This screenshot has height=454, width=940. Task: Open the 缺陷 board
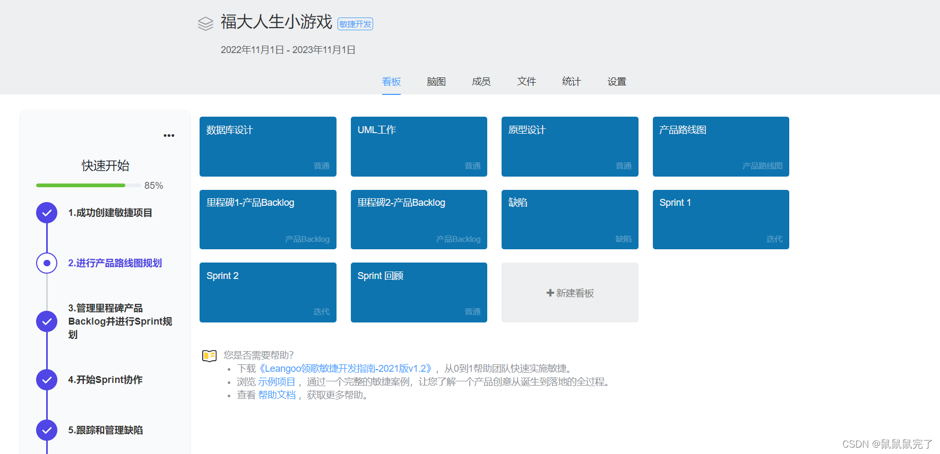click(x=570, y=220)
